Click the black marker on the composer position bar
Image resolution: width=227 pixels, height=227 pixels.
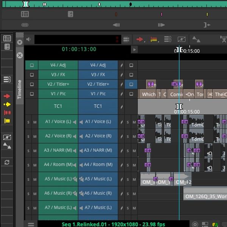tap(131, 4)
